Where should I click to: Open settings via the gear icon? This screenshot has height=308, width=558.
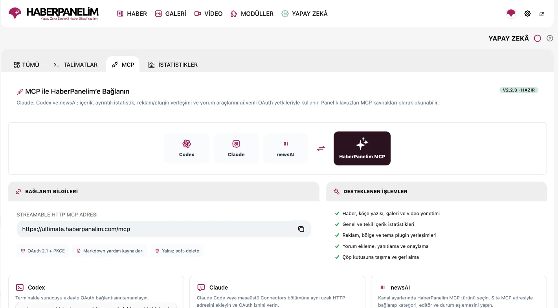tap(527, 14)
